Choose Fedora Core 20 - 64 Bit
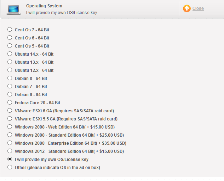Viewport: 224px width, 181px height. (10, 103)
